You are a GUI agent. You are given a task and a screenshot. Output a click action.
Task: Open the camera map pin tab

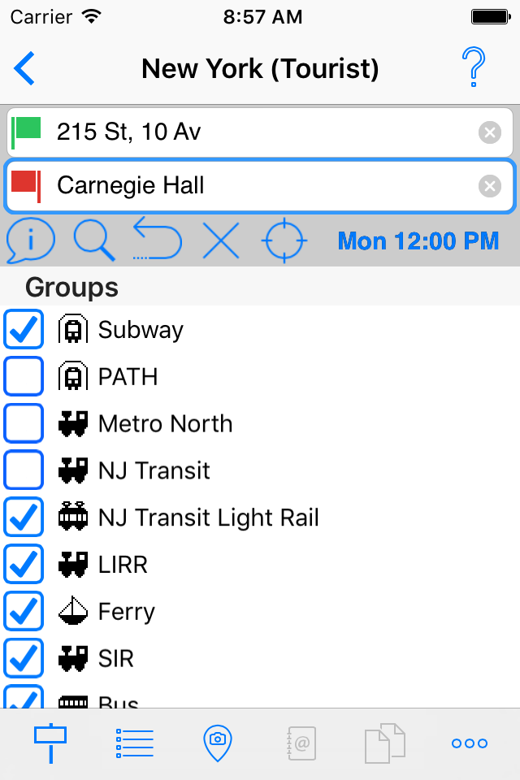(216, 743)
